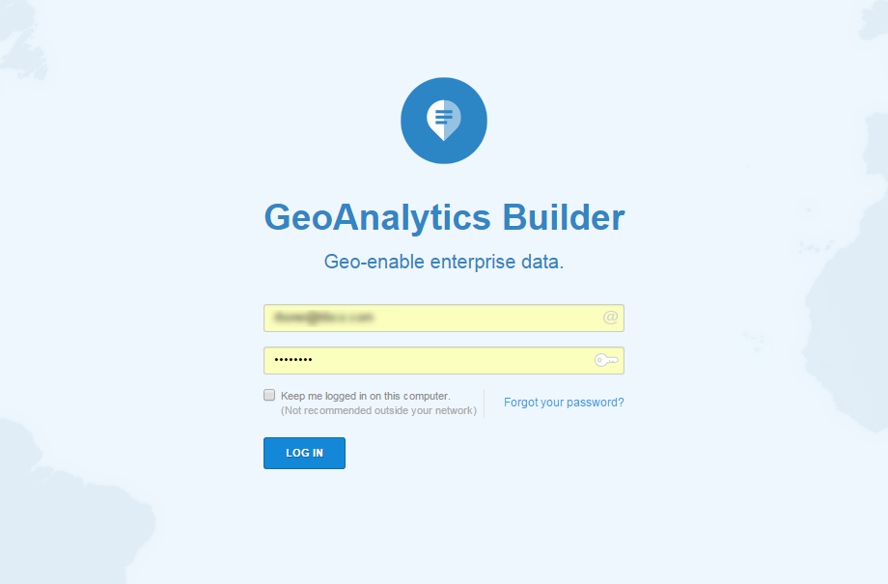The width and height of the screenshot is (888, 584).
Task: Click the GeoAnalytics map pin logo
Action: pos(444,121)
